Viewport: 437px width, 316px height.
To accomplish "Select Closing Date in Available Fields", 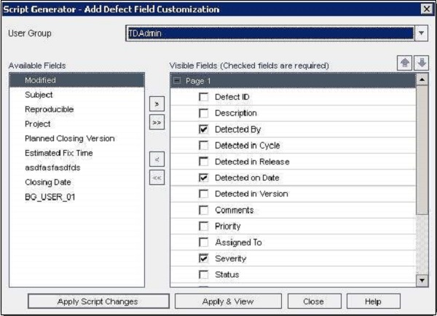I will point(47,182).
